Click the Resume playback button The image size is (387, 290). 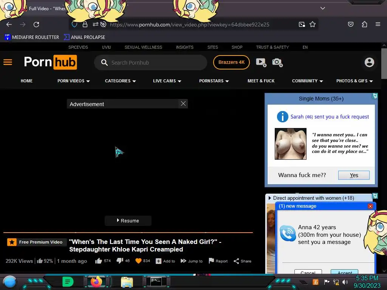tap(128, 221)
